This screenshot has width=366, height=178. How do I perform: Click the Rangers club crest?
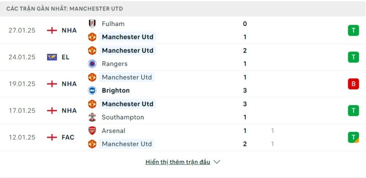point(92,64)
